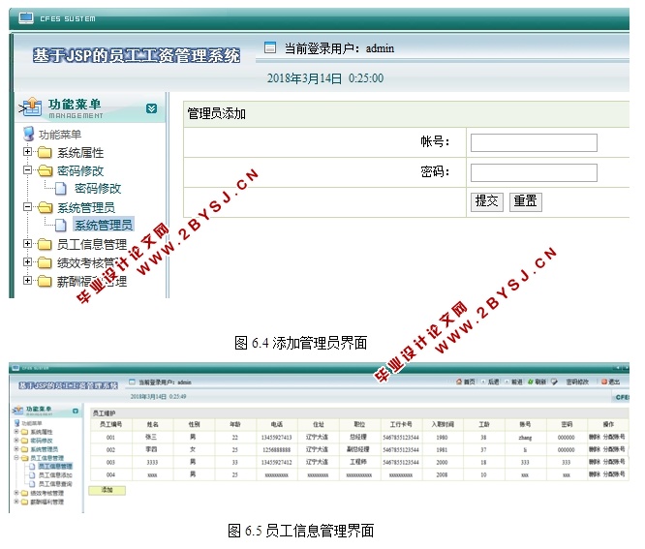
Task: Click the account cell zhang
Action: click(525, 438)
